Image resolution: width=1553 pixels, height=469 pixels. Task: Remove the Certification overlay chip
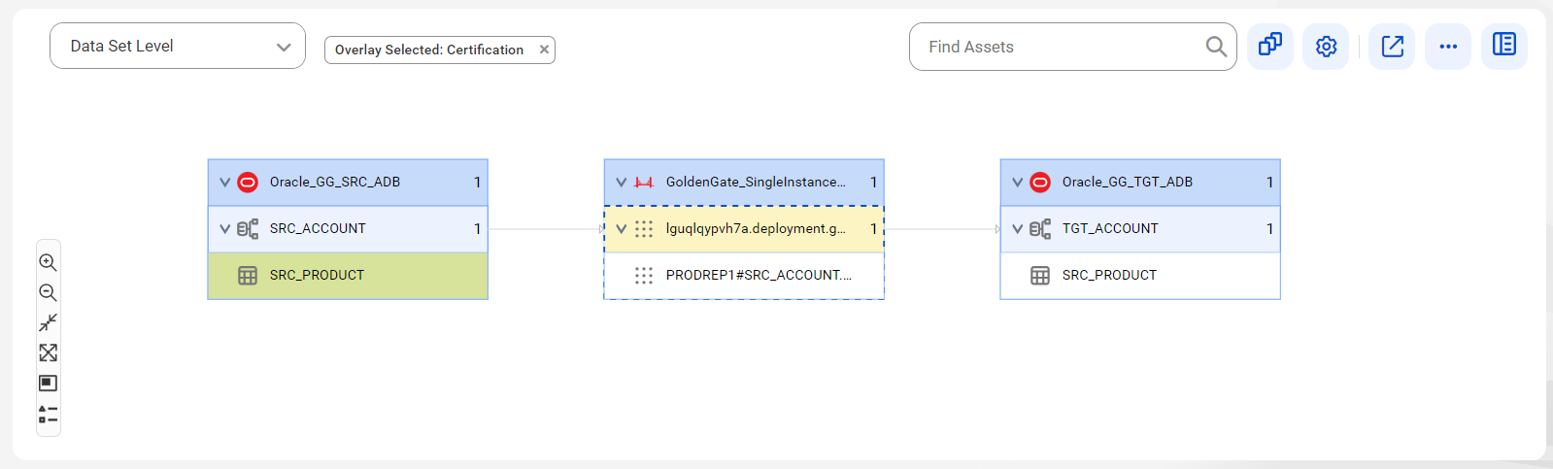tap(544, 50)
